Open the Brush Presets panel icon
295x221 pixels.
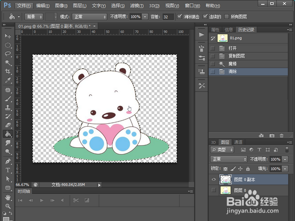pyautogui.click(x=201, y=58)
